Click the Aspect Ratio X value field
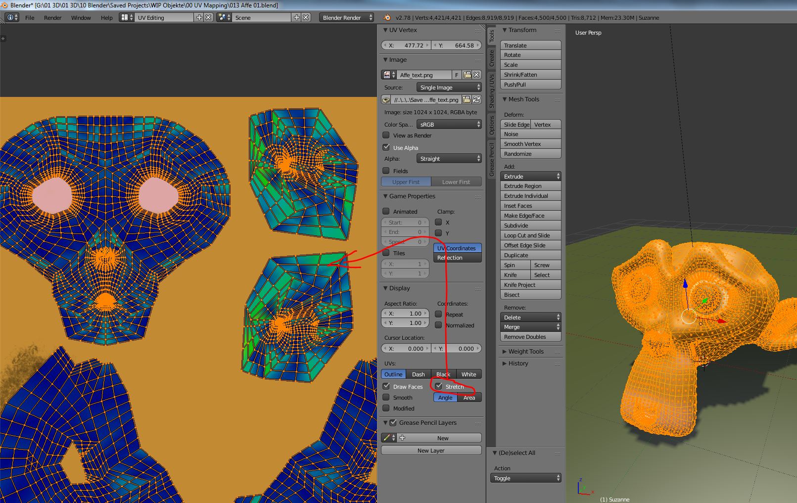The height and width of the screenshot is (503, 797). (x=405, y=314)
